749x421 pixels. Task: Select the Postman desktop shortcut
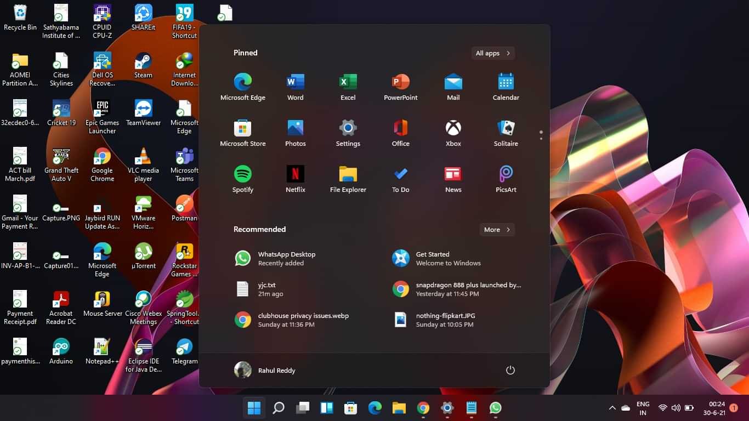[184, 208]
